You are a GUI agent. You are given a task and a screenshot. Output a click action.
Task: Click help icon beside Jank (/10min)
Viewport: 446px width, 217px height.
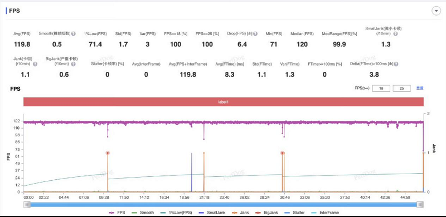(x=35, y=64)
